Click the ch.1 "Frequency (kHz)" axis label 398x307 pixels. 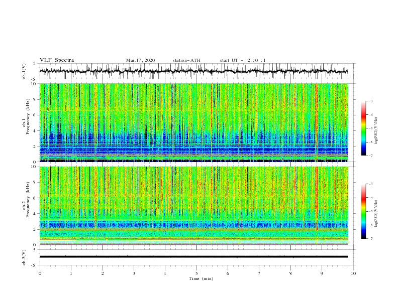pos(28,116)
